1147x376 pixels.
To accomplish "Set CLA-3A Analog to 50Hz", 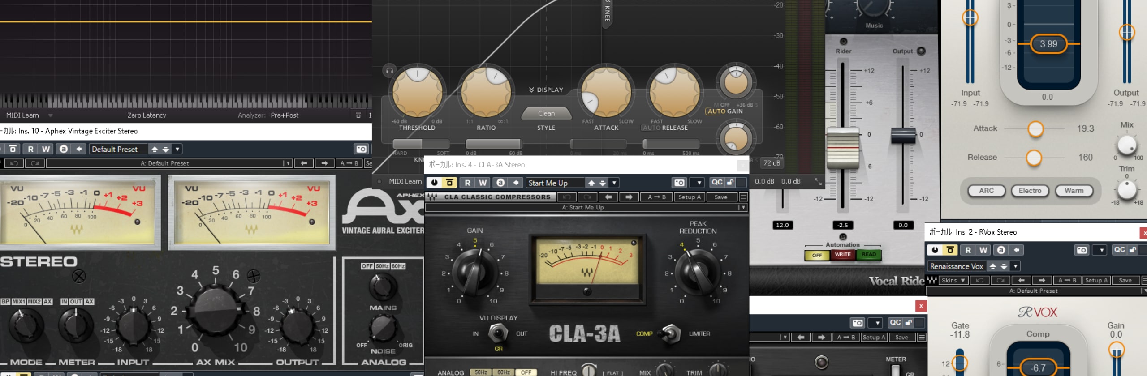I will click(x=481, y=372).
